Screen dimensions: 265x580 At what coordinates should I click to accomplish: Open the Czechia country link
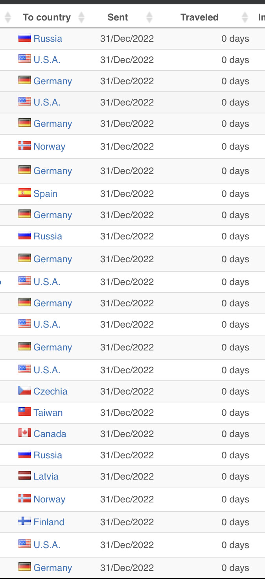coord(50,391)
